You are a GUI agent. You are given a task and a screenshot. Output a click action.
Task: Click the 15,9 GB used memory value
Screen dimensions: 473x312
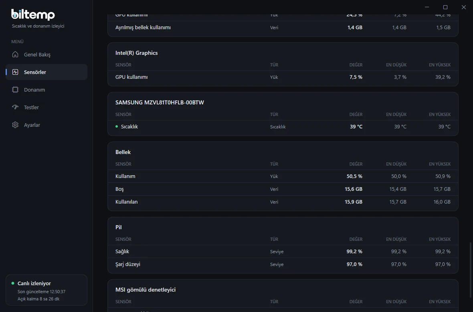[354, 202]
